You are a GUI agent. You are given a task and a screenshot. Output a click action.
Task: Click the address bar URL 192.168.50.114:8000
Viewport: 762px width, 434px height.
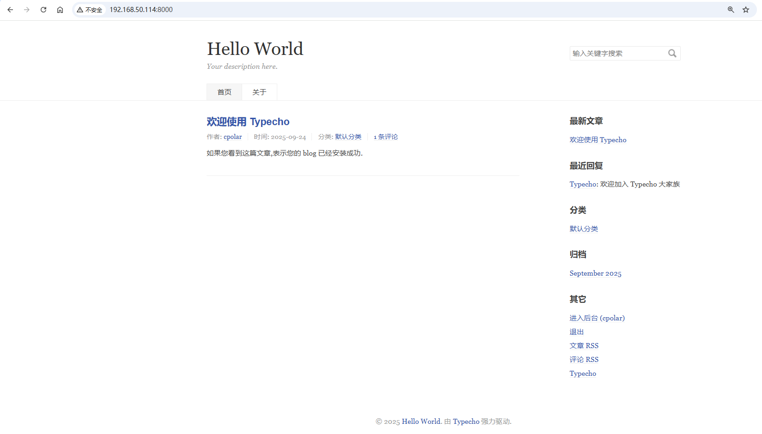pyautogui.click(x=141, y=10)
